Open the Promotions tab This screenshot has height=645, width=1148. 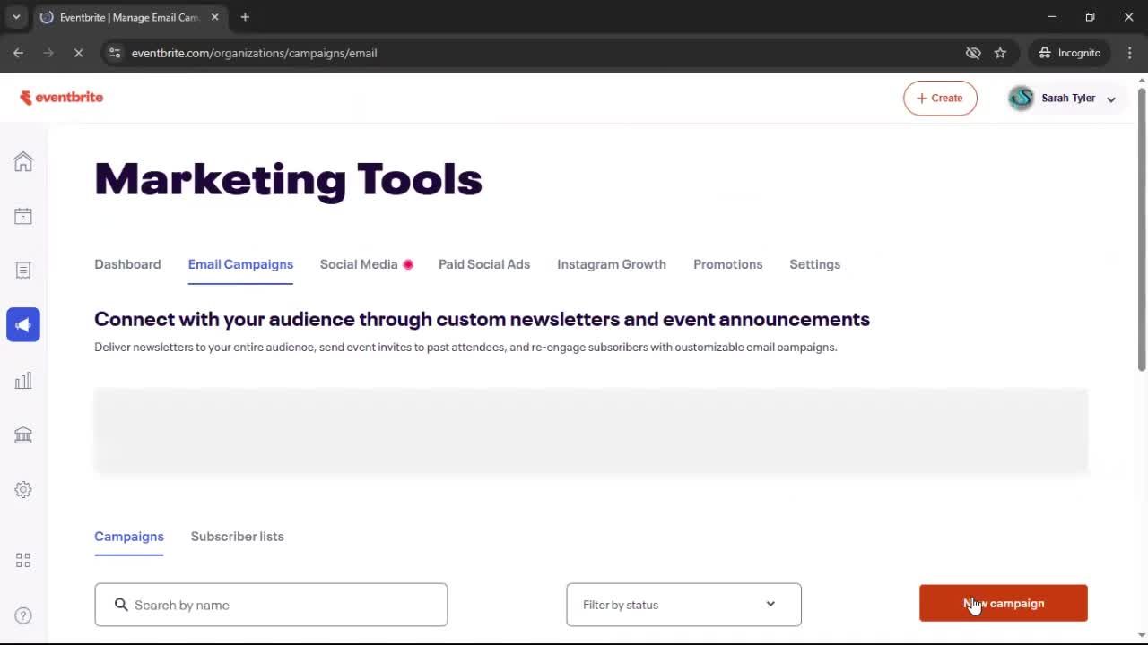[x=728, y=264]
